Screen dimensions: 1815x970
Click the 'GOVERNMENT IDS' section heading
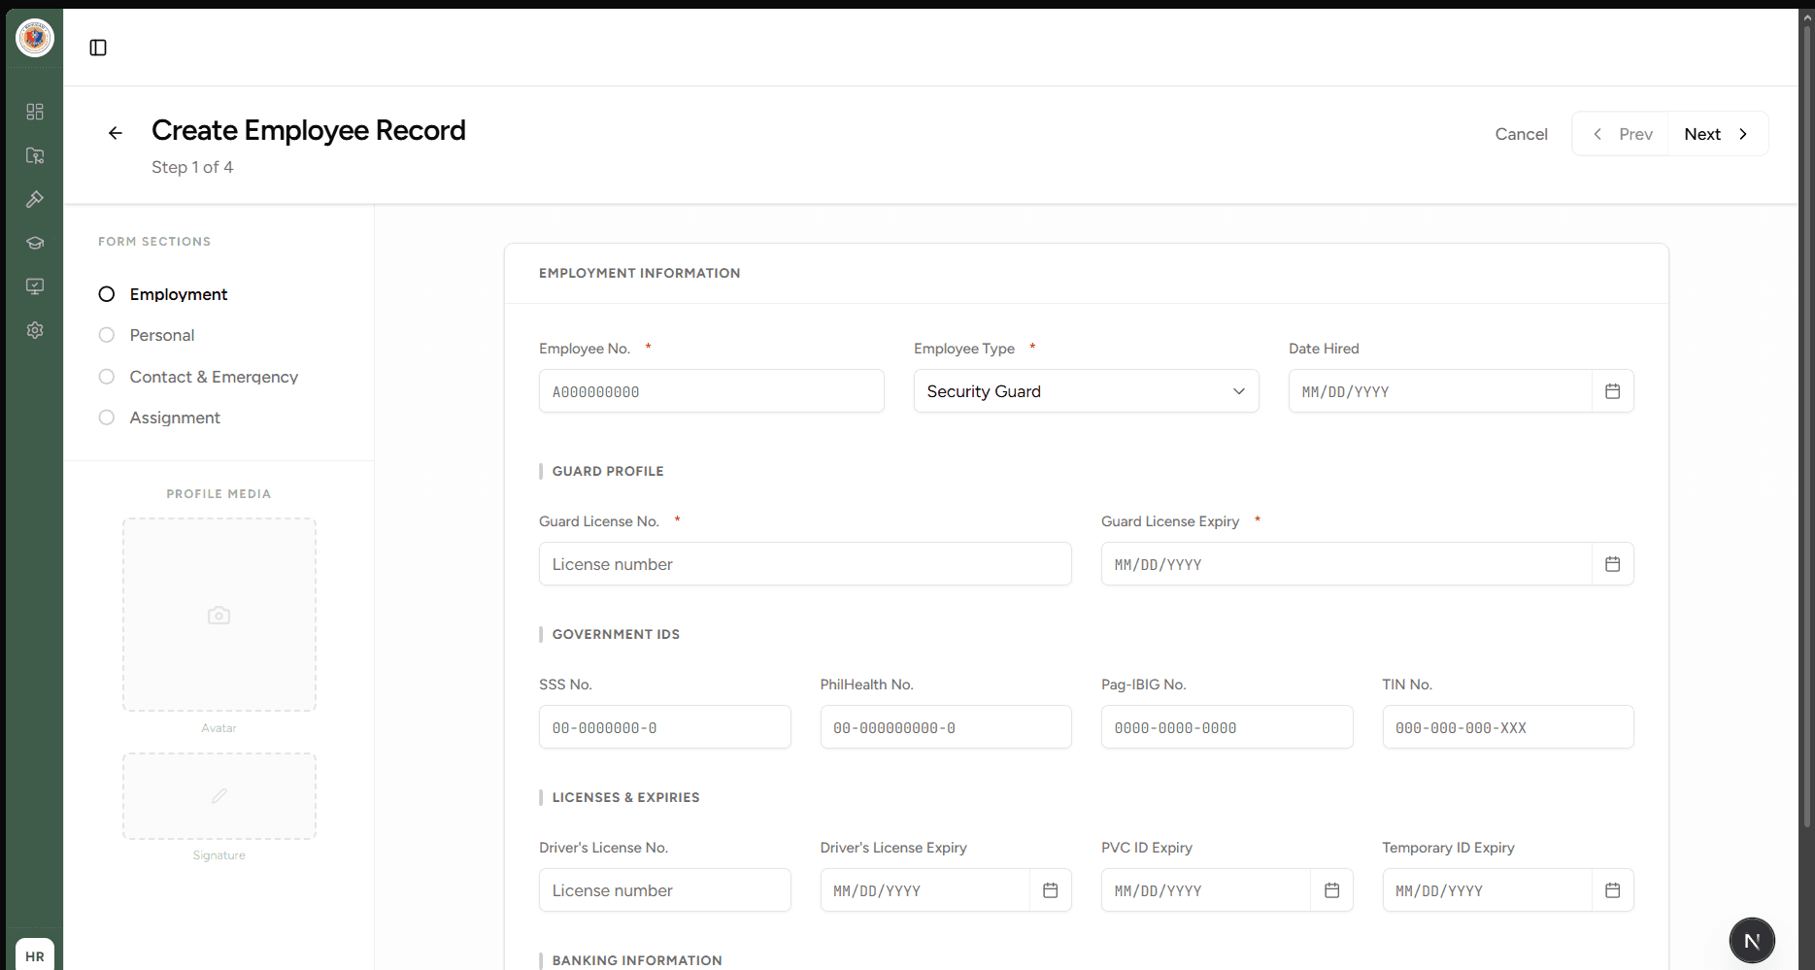(616, 634)
